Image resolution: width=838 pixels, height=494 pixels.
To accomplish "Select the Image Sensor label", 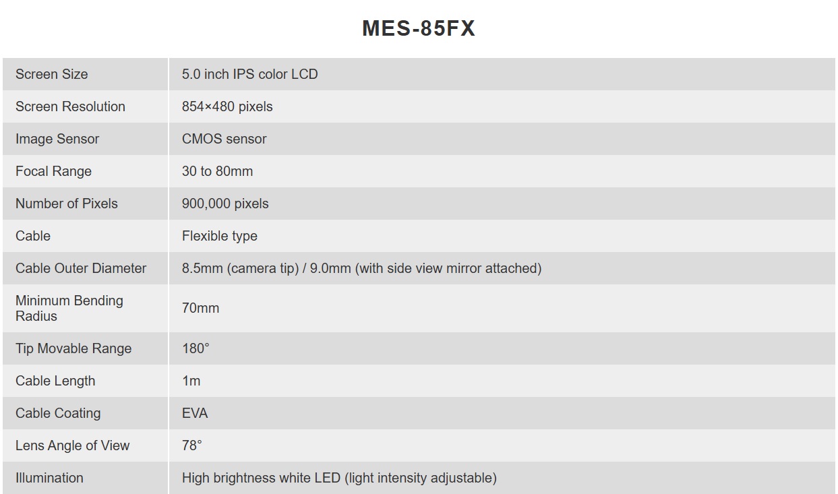I will pyautogui.click(x=57, y=139).
